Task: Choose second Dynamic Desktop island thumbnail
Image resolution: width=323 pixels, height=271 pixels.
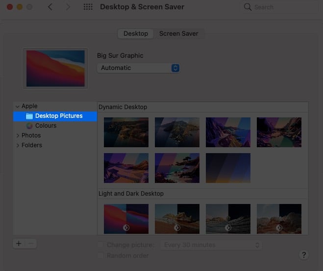Action: (x=177, y=132)
